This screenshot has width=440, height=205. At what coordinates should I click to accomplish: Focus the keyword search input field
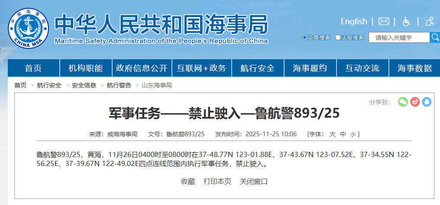[x=399, y=38]
